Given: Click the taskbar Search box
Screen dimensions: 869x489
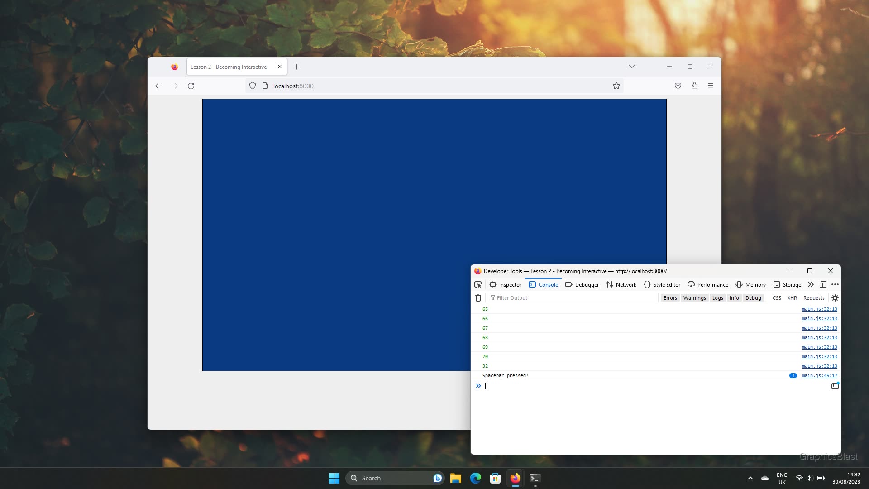Looking at the screenshot, I should click(395, 478).
